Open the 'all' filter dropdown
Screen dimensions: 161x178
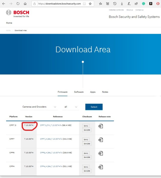click(71, 107)
